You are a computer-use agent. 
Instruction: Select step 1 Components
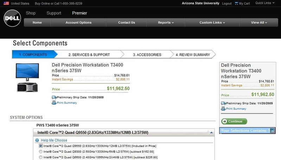pos(33,55)
